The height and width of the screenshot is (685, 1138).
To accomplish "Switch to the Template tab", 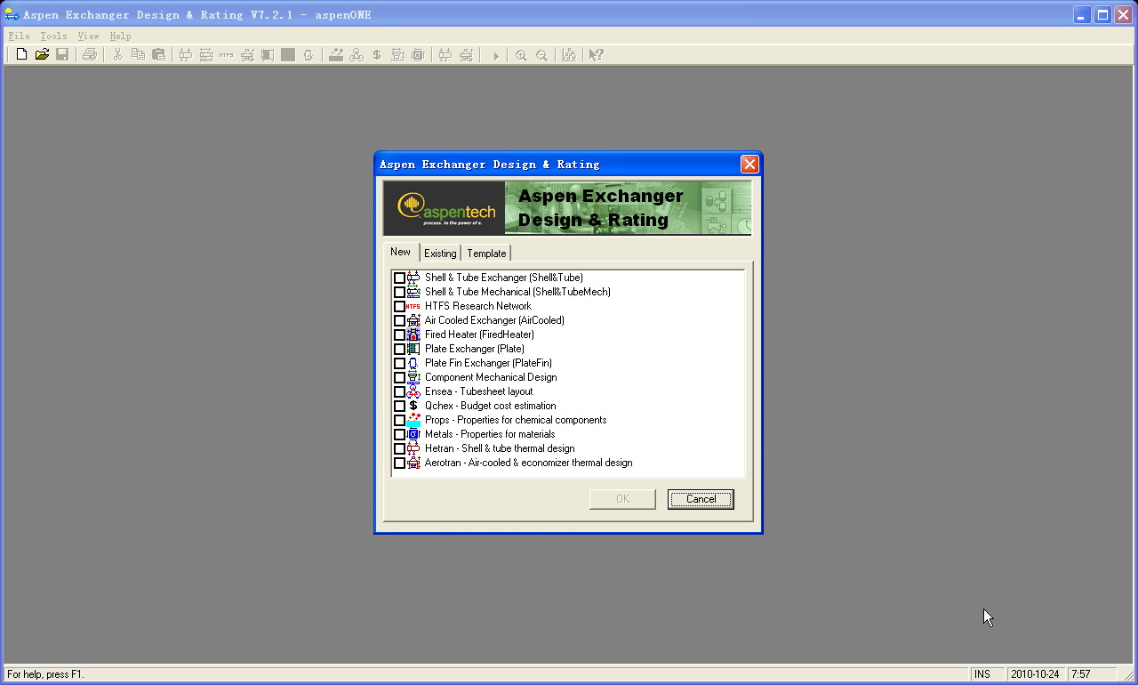I will tap(486, 254).
